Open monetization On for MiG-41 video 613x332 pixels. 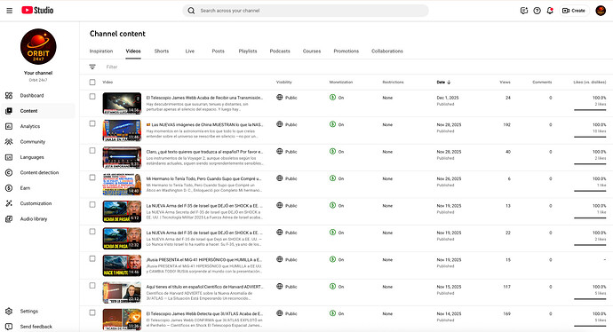point(337,259)
